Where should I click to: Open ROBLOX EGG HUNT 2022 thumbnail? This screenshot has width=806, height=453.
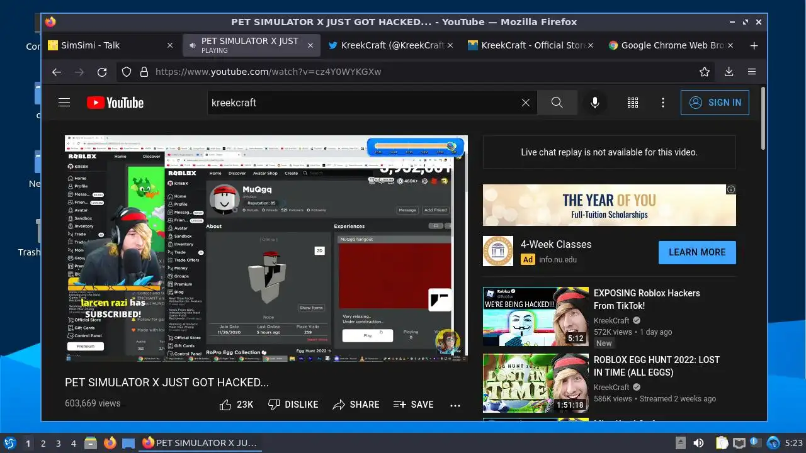(x=536, y=383)
